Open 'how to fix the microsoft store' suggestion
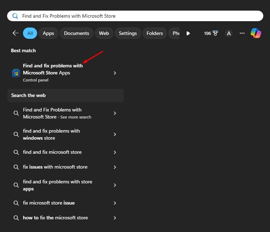The width and height of the screenshot is (270, 232). tap(55, 218)
